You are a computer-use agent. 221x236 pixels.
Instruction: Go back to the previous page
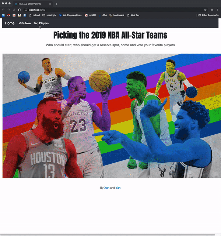3,10
